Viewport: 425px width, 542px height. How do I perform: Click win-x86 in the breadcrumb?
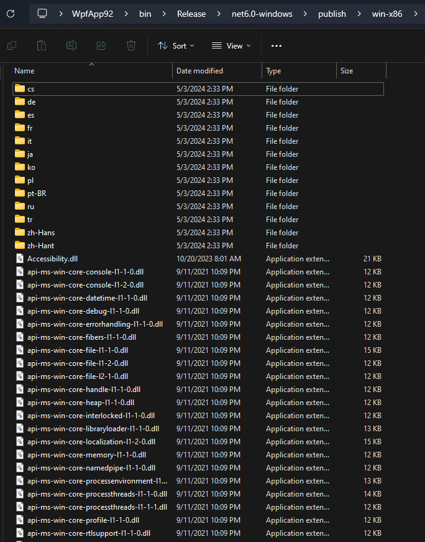[387, 14]
